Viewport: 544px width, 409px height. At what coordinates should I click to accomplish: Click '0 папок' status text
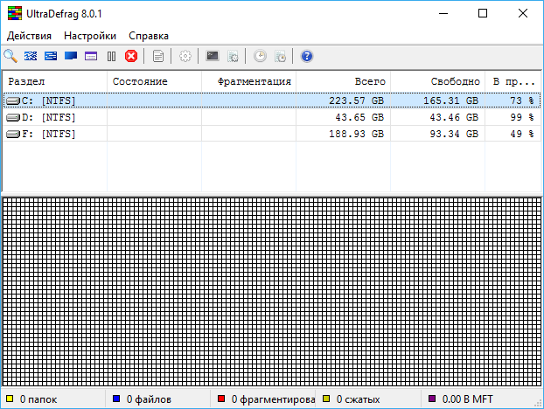point(38,399)
